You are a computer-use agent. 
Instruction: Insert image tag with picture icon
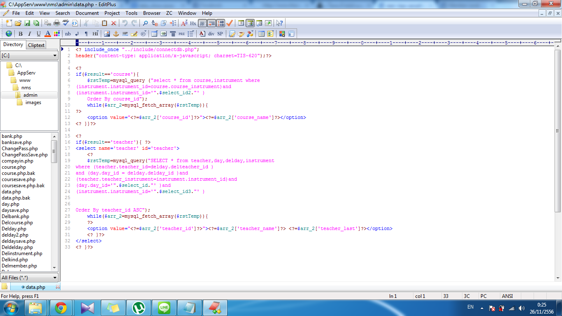point(107,34)
